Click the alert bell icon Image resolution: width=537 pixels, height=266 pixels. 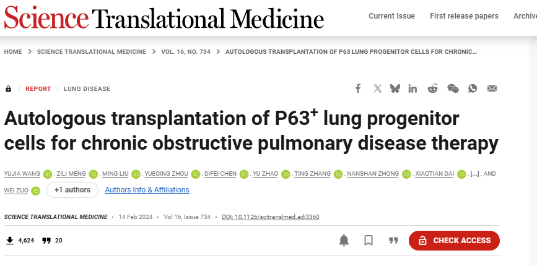(344, 241)
